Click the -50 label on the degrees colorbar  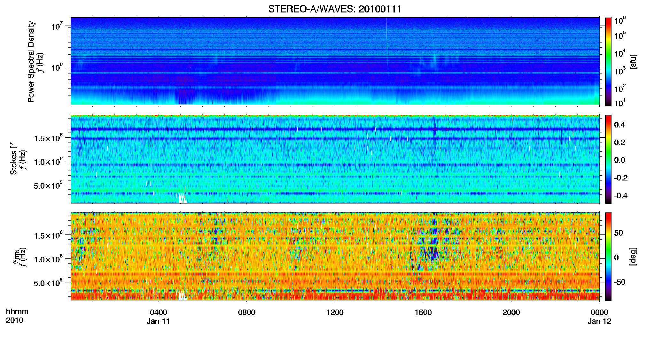click(619, 282)
